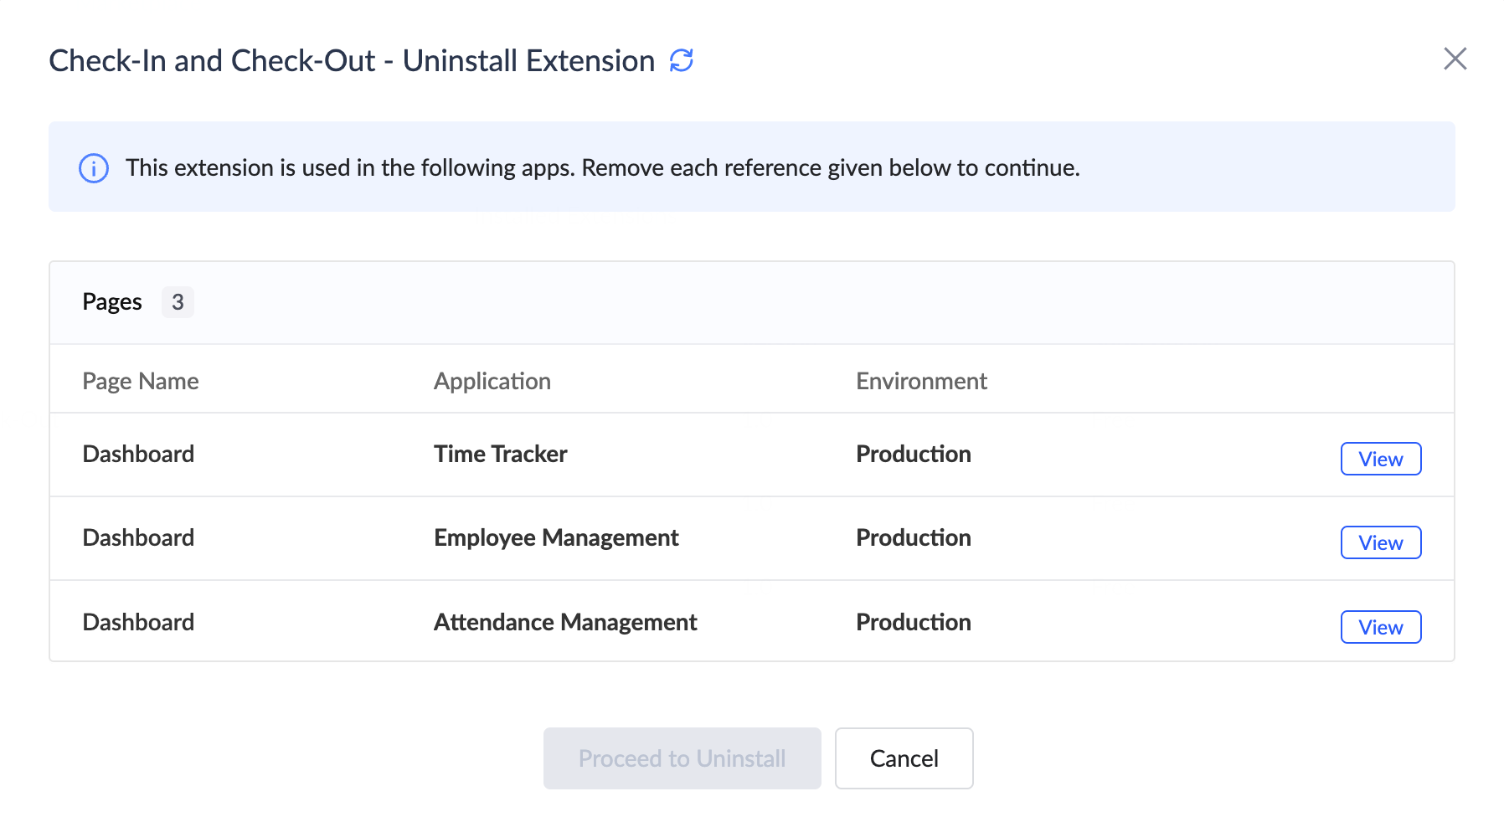Viewport: 1504px width, 817px height.
Task: Select the Time Tracker application name
Action: tap(501, 454)
